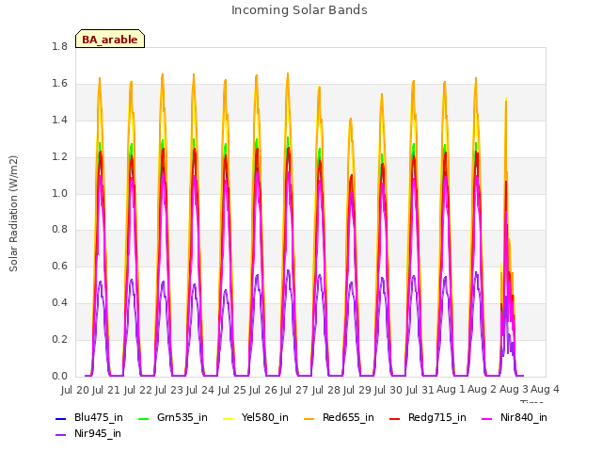Screen dimensions: 602x452
Task: Select the Nir840_in legend label
Action: click(x=524, y=417)
